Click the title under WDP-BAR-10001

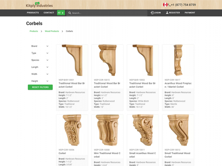click(x=72, y=85)
